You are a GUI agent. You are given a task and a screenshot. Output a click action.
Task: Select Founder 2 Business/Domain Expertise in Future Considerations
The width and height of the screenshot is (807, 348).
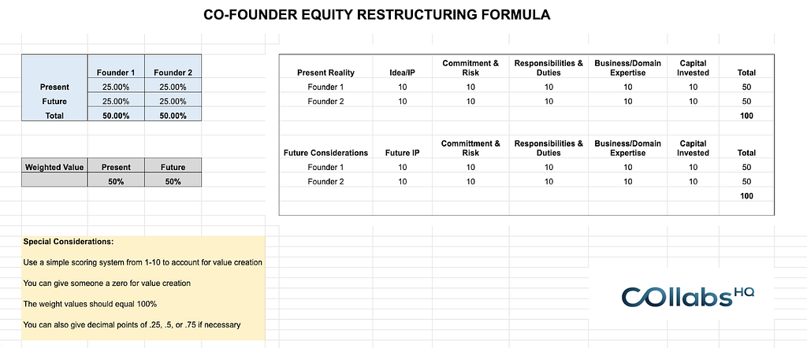[627, 181]
